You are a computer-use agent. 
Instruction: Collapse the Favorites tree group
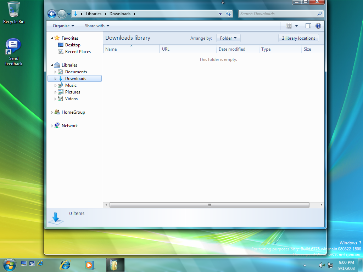tap(52, 38)
